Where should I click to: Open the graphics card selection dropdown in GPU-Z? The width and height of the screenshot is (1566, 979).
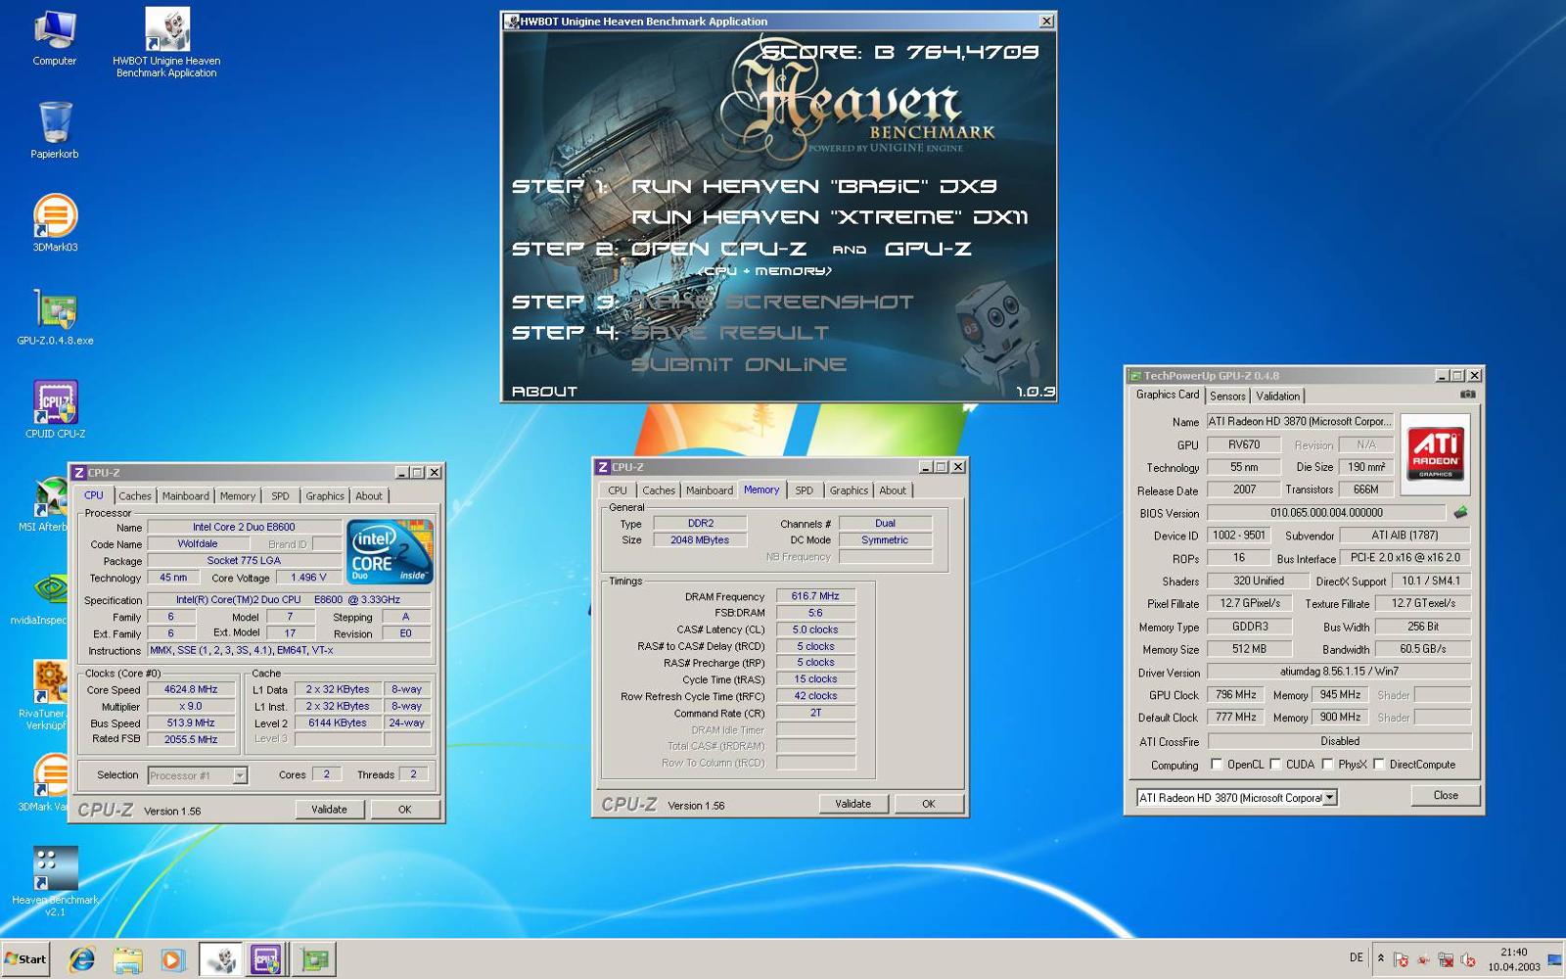coord(1329,798)
